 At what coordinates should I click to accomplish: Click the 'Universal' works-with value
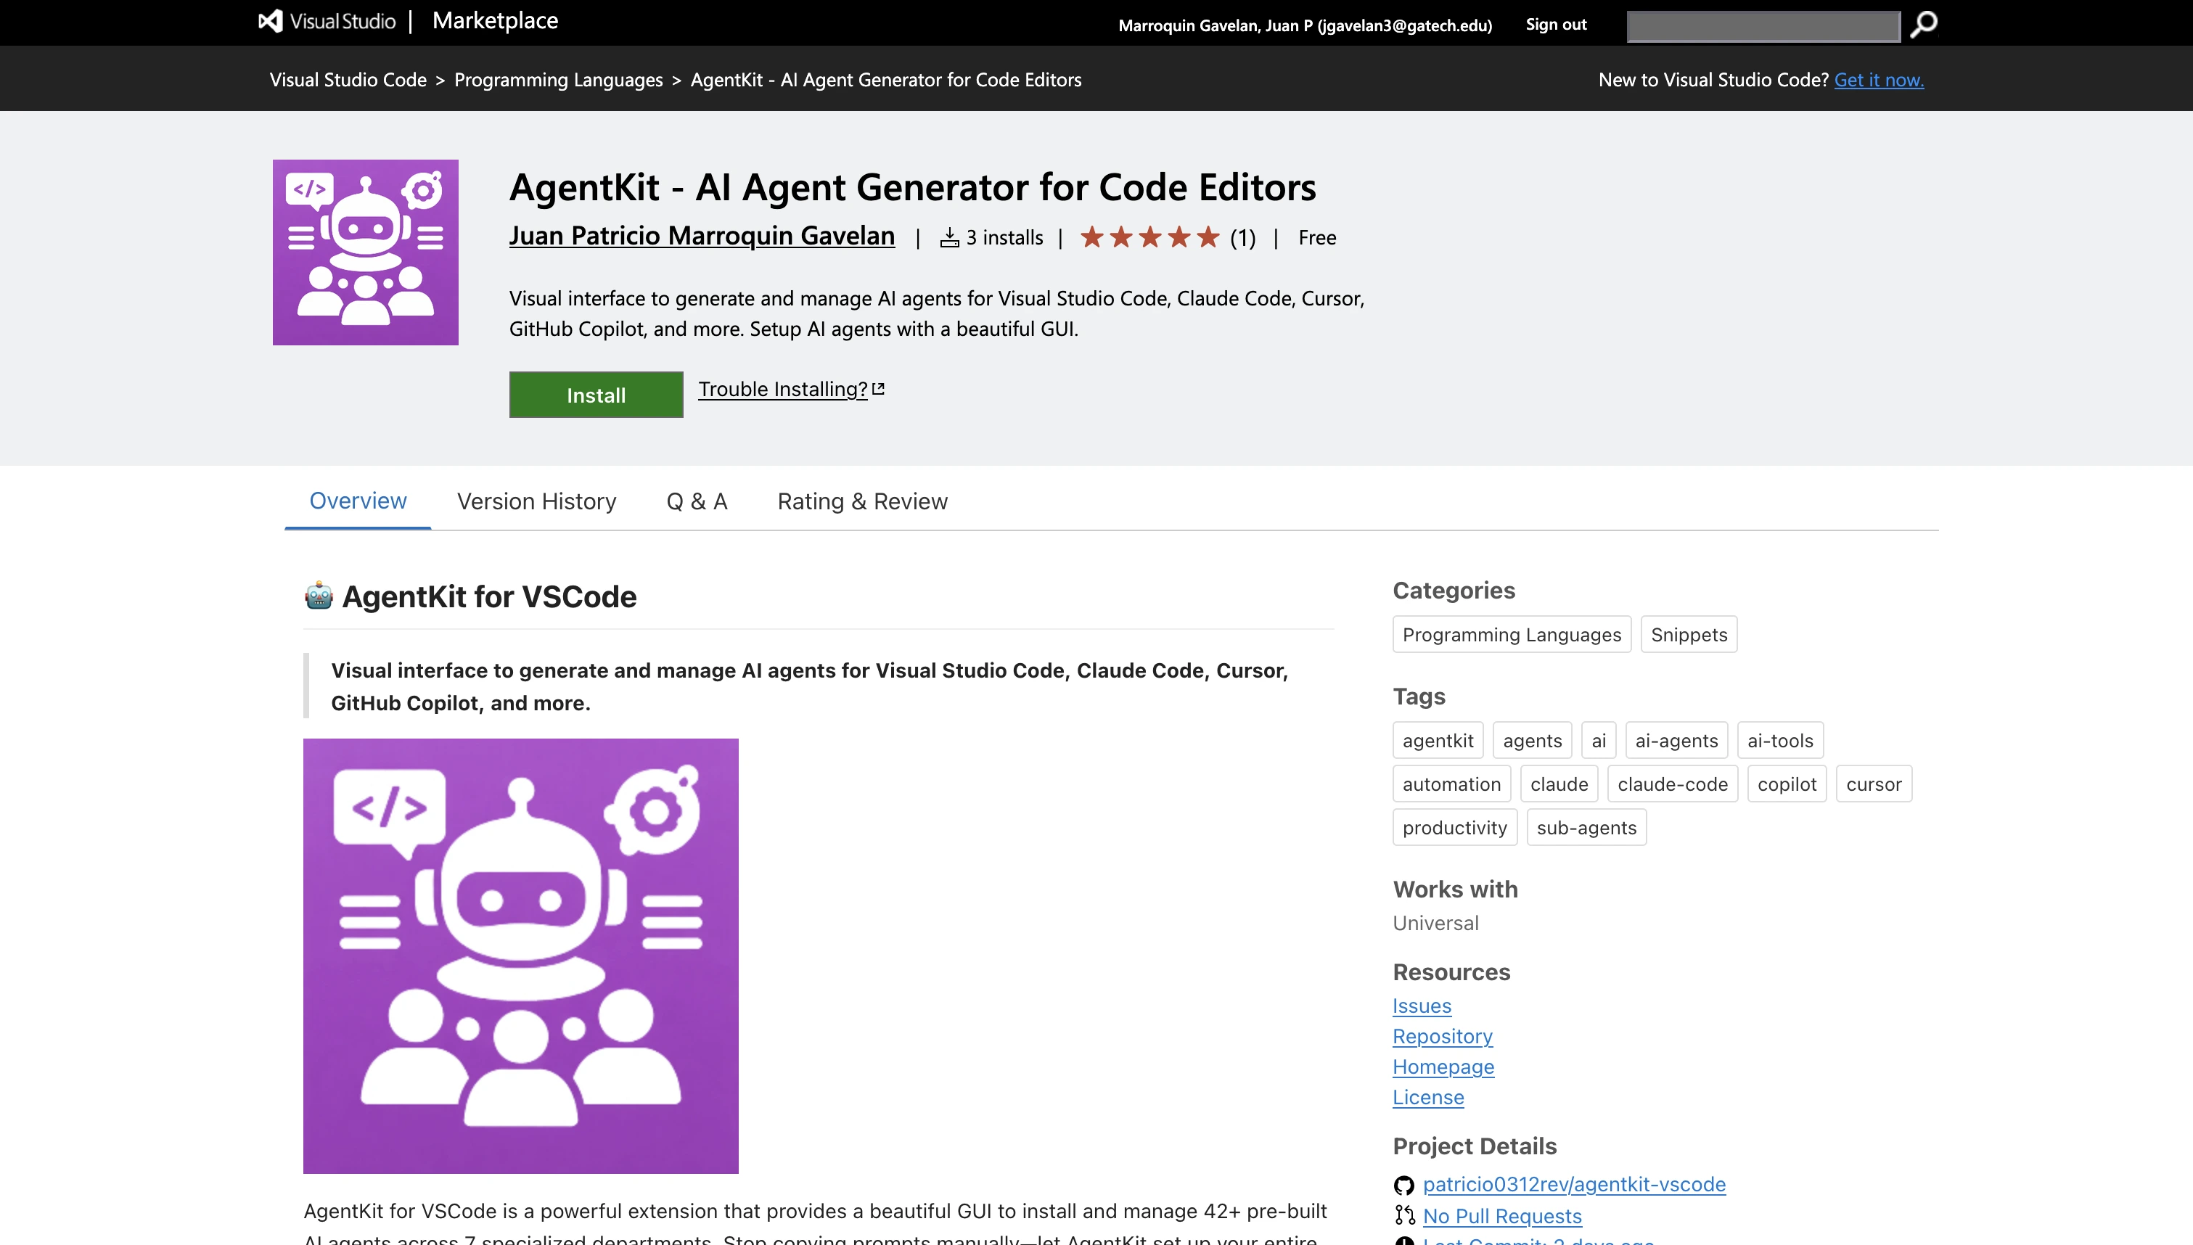click(1435, 924)
